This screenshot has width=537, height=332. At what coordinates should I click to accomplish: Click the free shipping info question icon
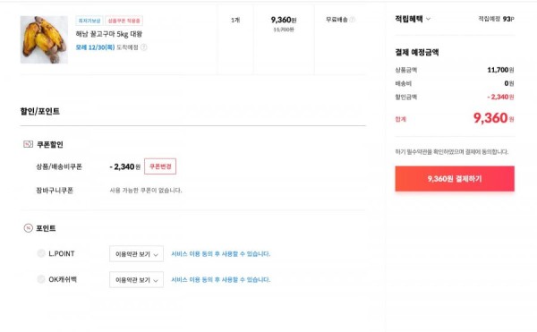pyautogui.click(x=352, y=20)
